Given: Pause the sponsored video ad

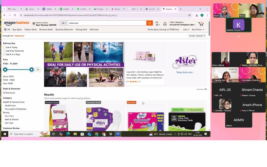Looking at the screenshot, I should [120, 78].
